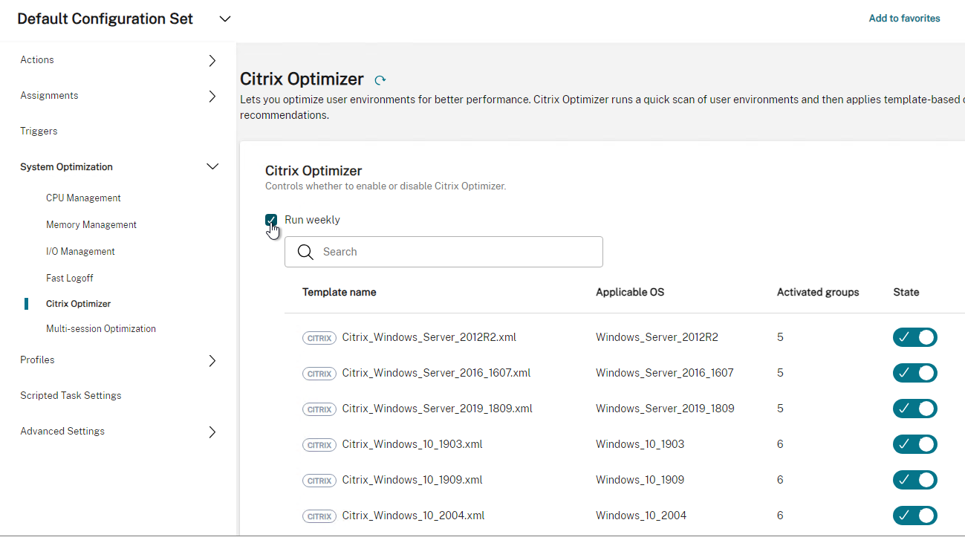Screen dimensions: 965x543
Task: Turn off the Citrix_Windows_Server_2016_1607.xml state toggle
Action: 915,373
